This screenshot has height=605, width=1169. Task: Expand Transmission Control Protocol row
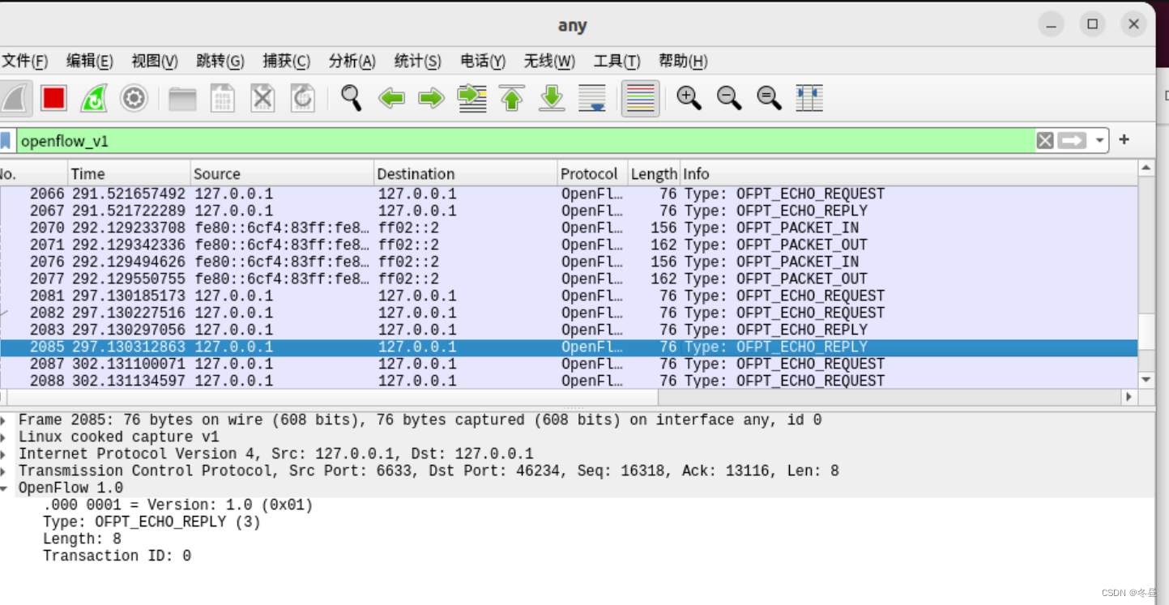(4, 471)
